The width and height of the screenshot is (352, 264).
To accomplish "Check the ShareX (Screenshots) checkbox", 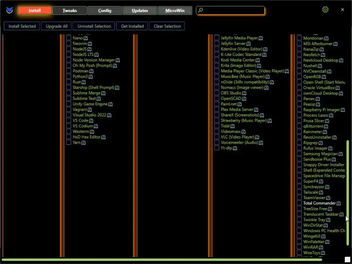I will (x=217, y=115).
